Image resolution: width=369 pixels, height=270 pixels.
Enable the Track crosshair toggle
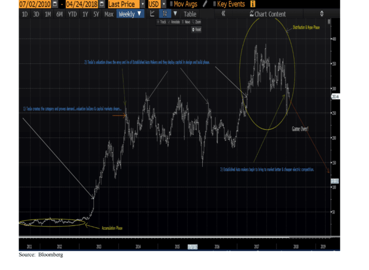[x=161, y=22]
